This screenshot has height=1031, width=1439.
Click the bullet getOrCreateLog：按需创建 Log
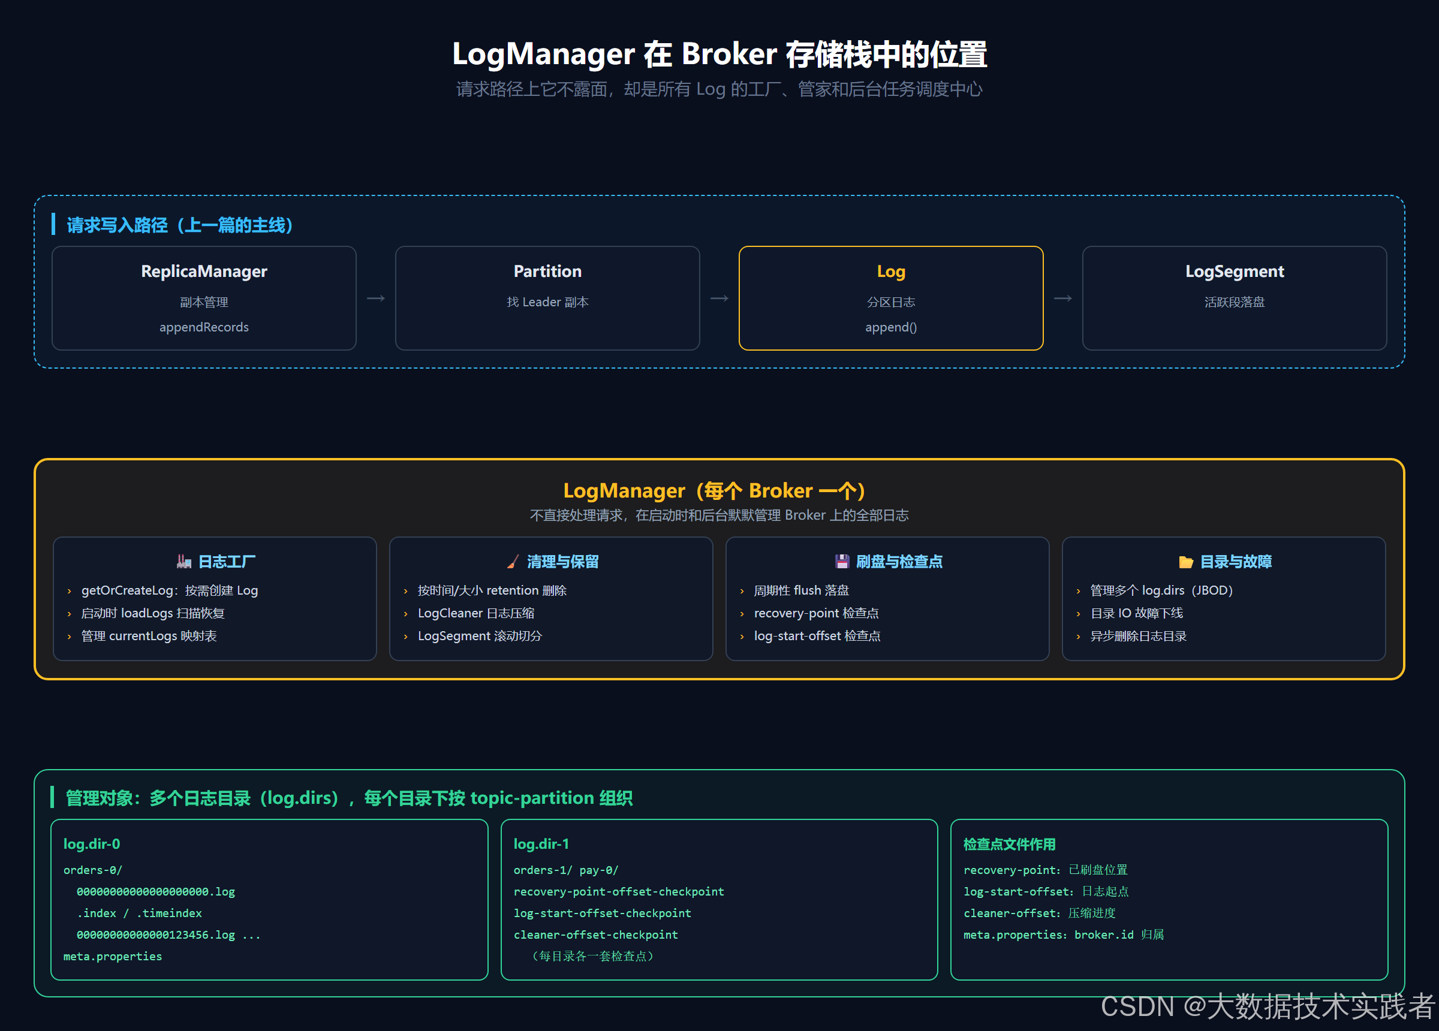click(x=170, y=590)
